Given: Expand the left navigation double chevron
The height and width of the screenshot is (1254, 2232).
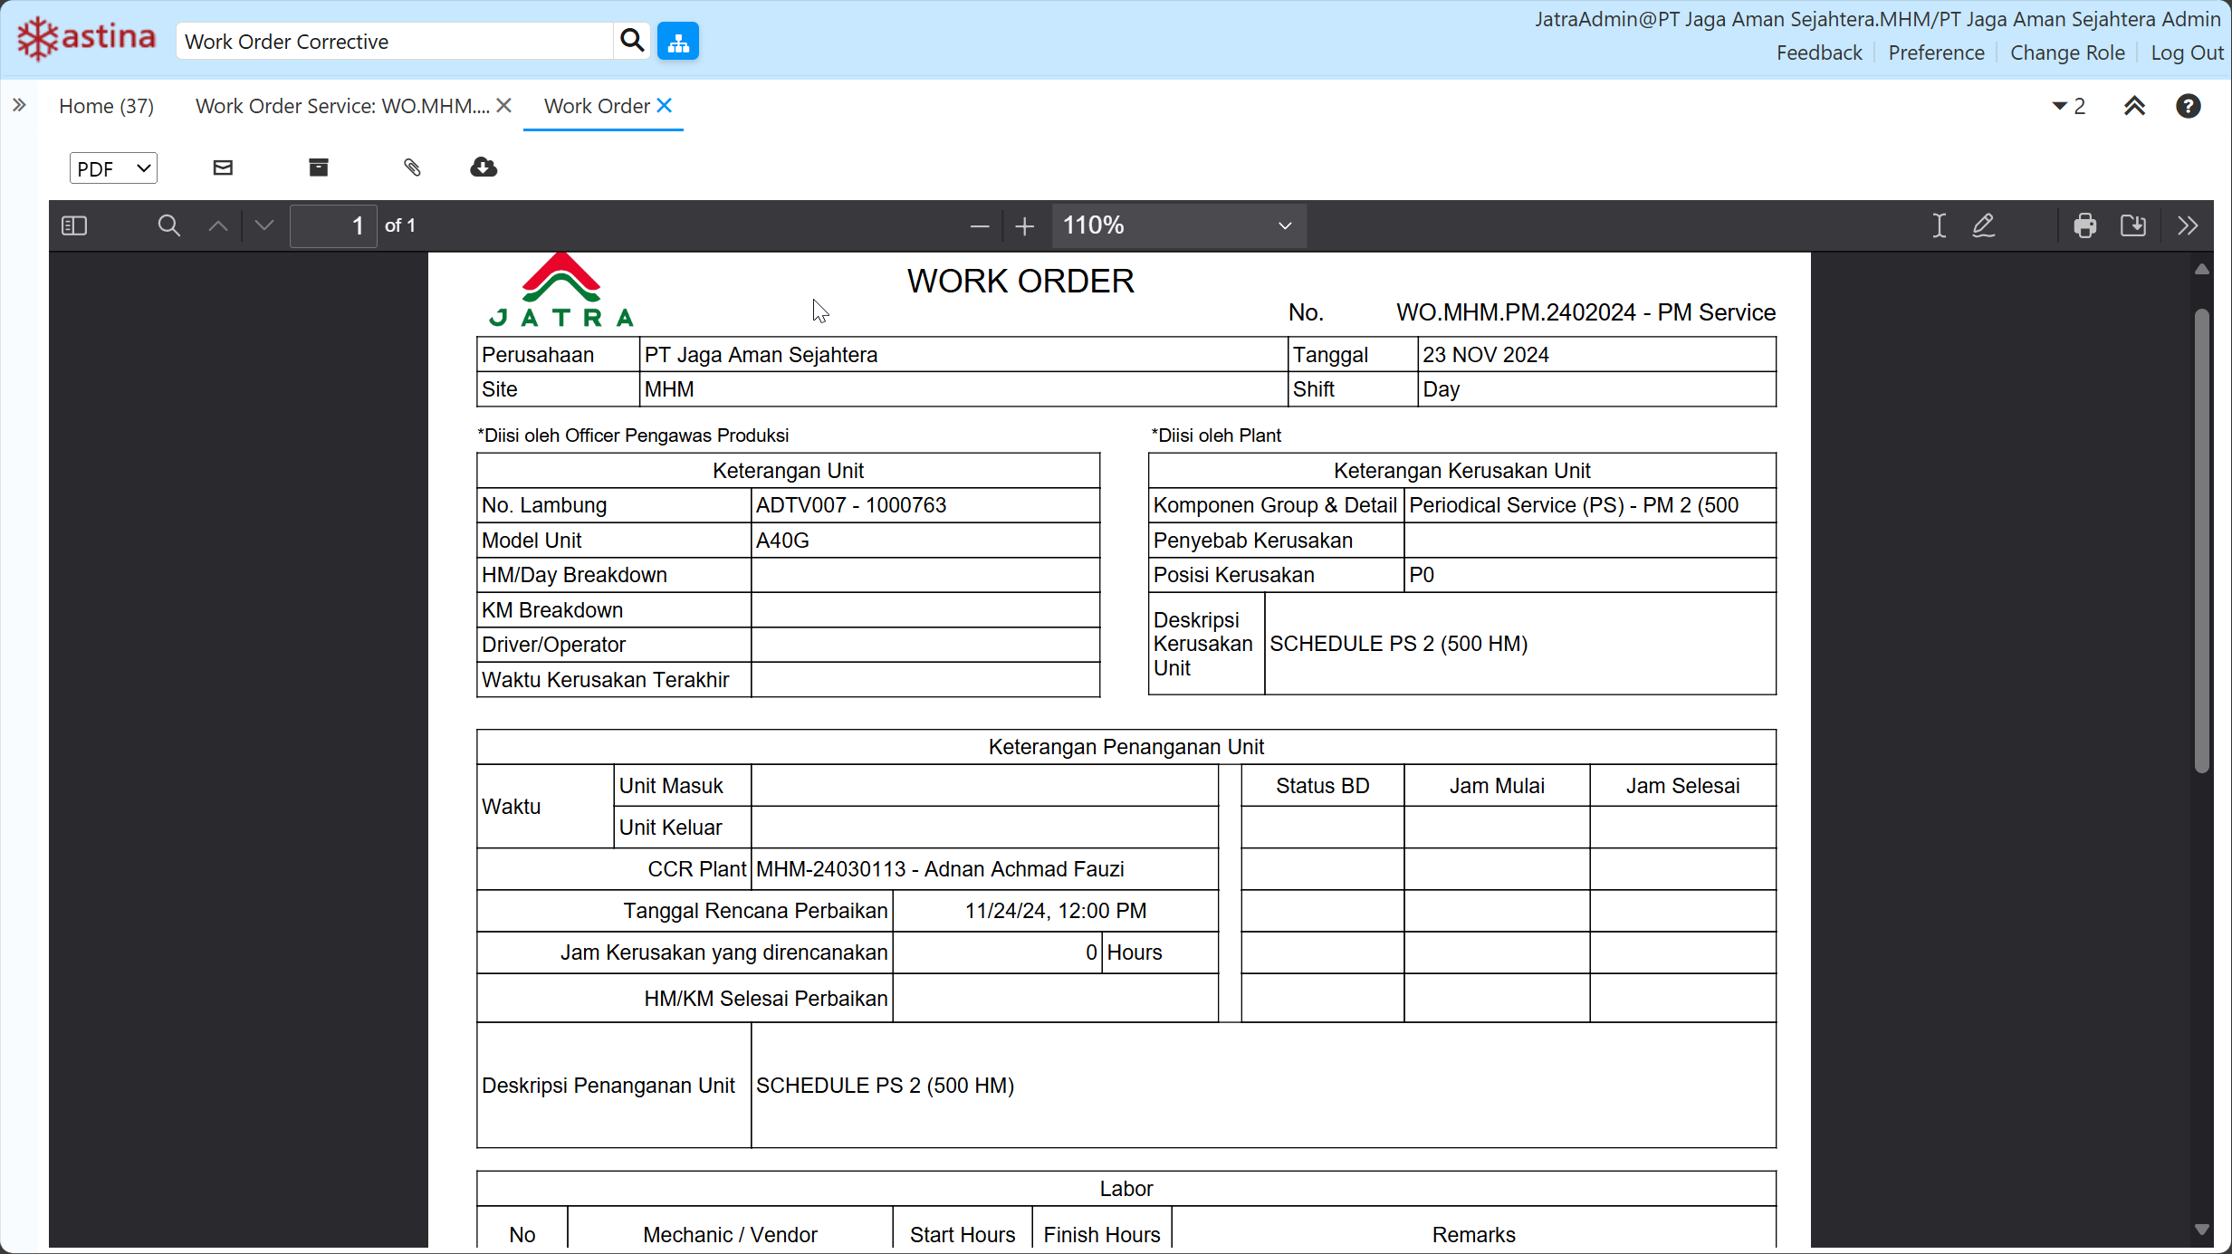Looking at the screenshot, I should pos(19,106).
